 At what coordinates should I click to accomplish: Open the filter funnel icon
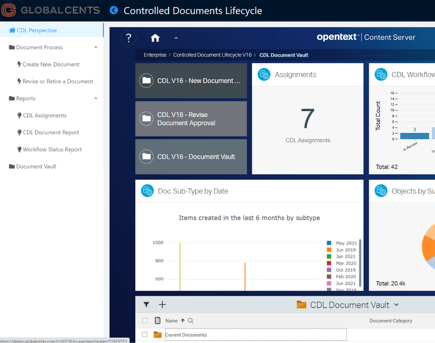pos(146,304)
